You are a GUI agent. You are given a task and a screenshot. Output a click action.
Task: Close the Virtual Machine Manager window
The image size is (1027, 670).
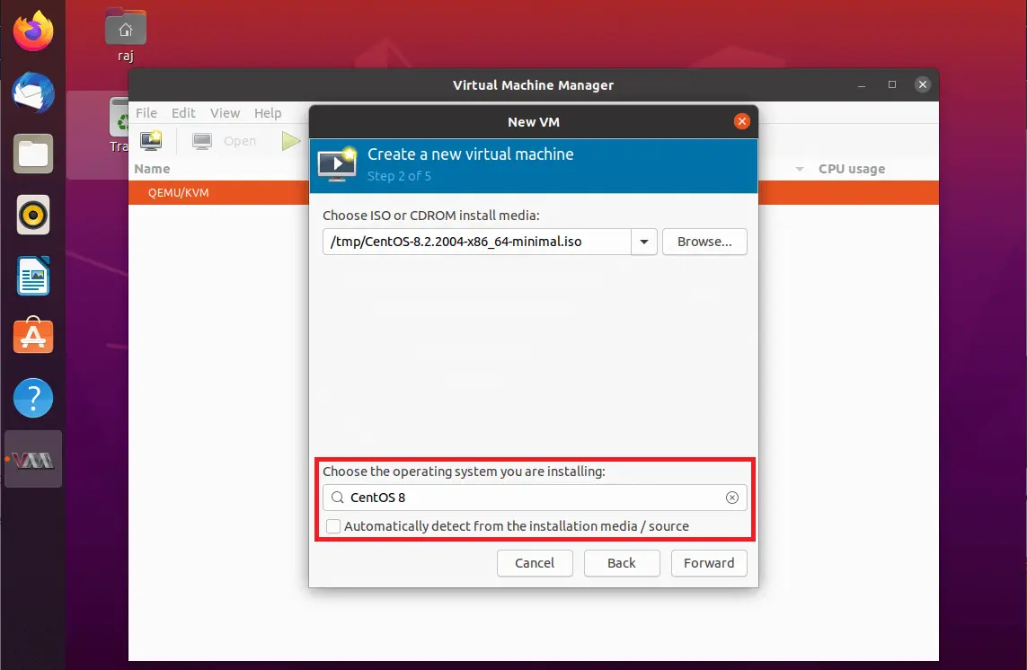[922, 84]
